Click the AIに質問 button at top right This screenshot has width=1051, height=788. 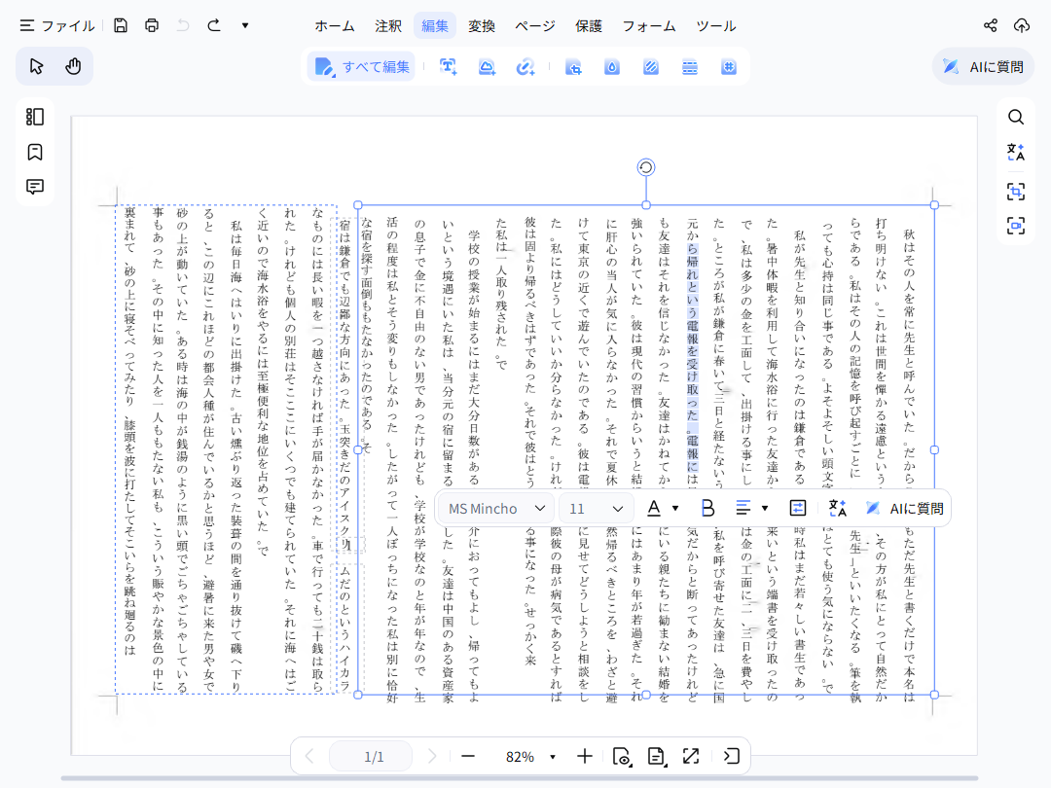coord(983,66)
